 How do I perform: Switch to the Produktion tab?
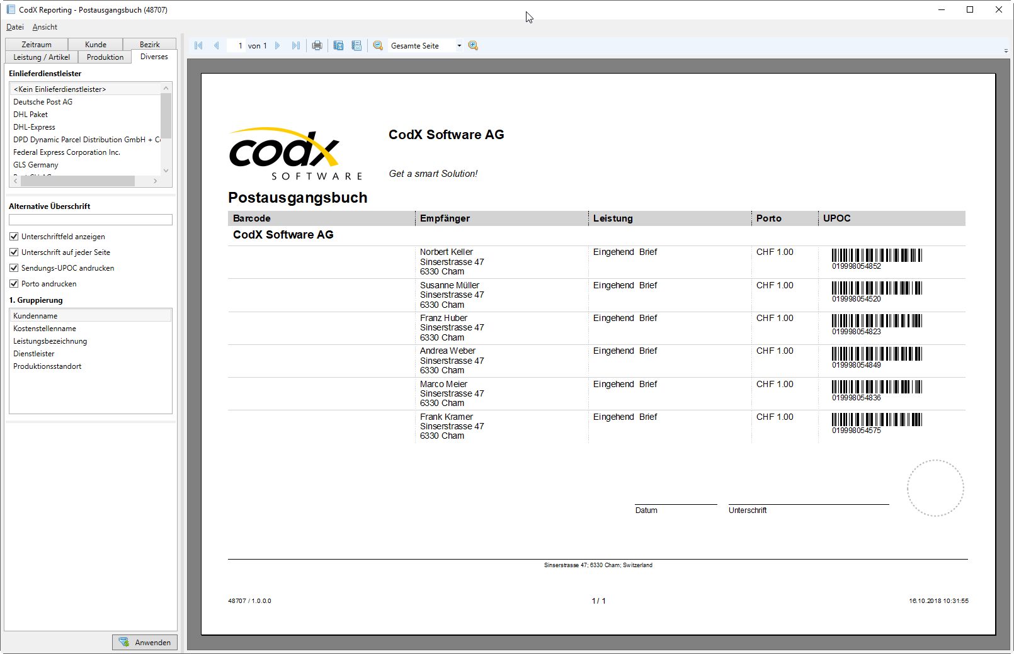click(105, 57)
